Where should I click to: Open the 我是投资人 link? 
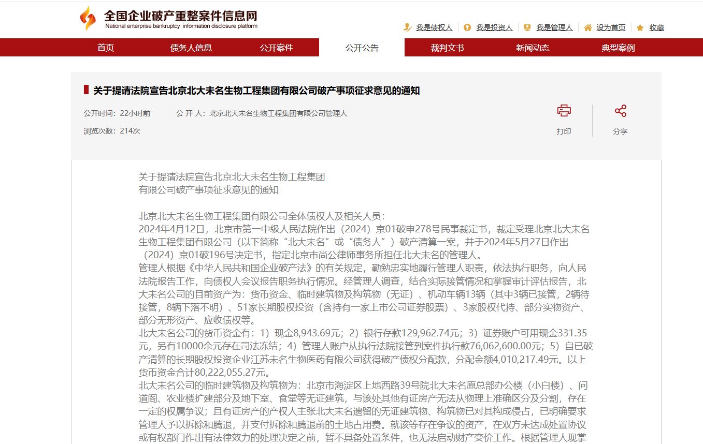(494, 28)
